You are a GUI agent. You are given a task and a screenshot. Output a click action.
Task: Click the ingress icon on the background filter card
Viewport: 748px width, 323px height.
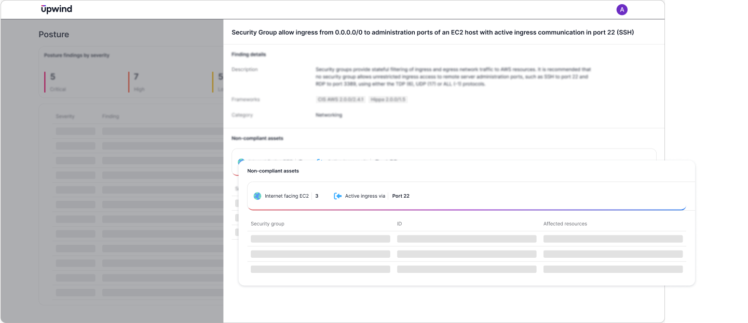click(318, 160)
